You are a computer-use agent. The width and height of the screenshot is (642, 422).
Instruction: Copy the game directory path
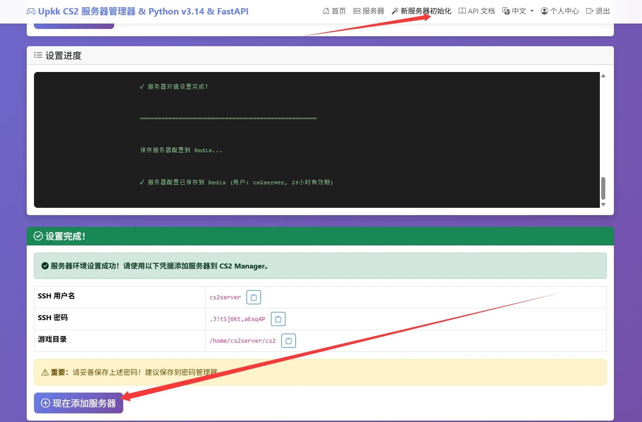[x=289, y=341]
